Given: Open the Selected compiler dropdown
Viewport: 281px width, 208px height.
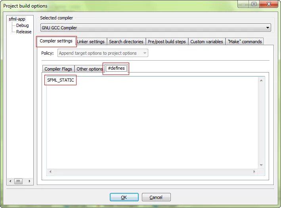Looking at the screenshot, I should pyautogui.click(x=155, y=28).
